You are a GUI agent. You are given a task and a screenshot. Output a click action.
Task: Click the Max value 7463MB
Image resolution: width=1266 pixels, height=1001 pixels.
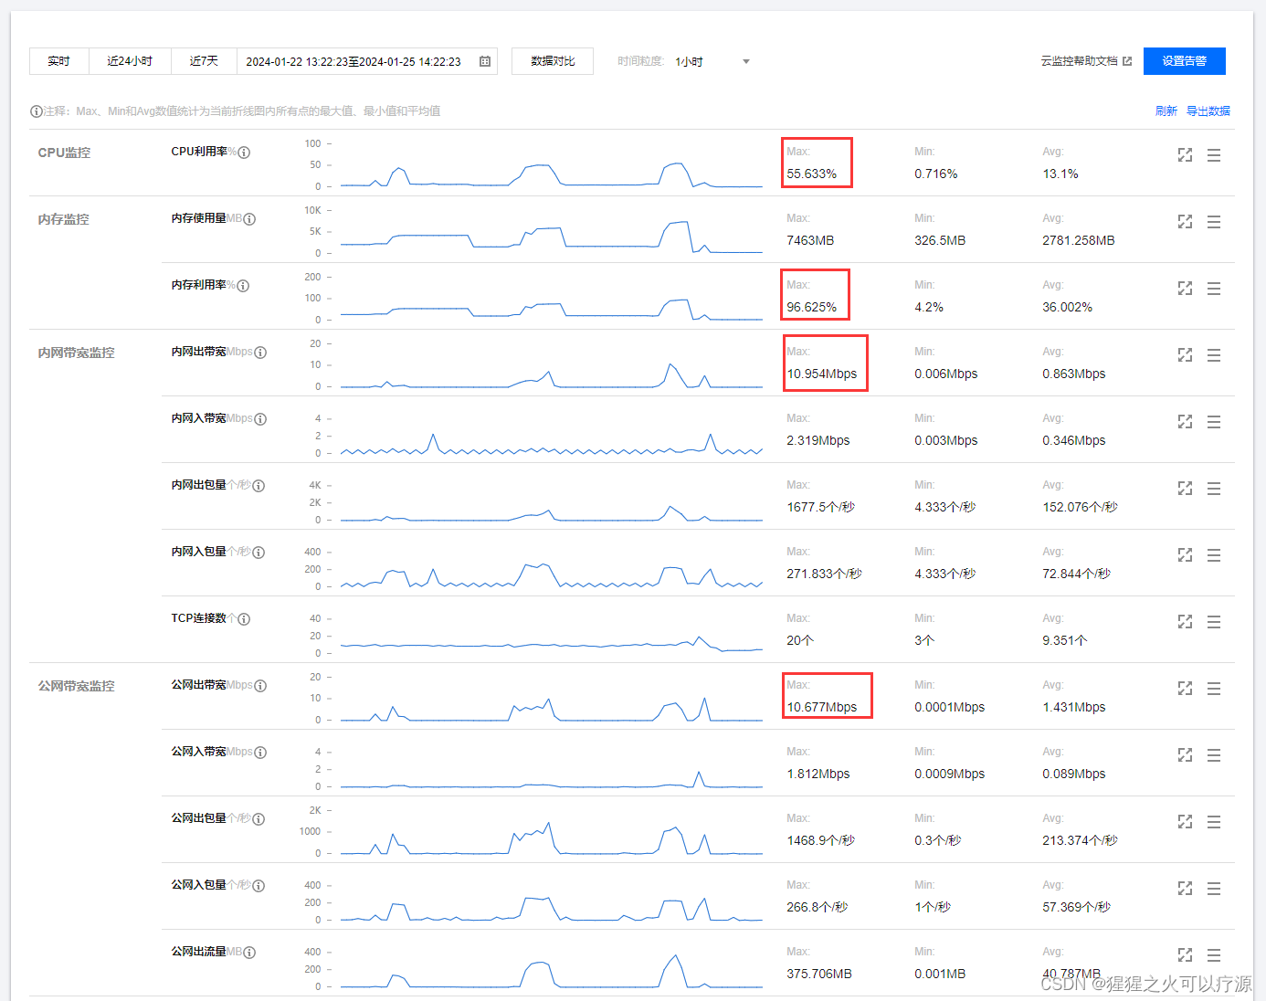coord(810,240)
